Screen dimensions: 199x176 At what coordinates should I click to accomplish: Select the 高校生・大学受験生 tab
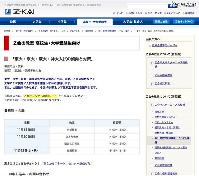[x=95, y=22]
